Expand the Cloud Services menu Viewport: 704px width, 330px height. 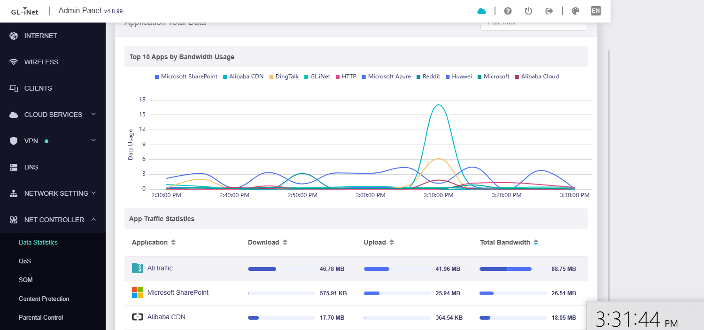(x=53, y=115)
